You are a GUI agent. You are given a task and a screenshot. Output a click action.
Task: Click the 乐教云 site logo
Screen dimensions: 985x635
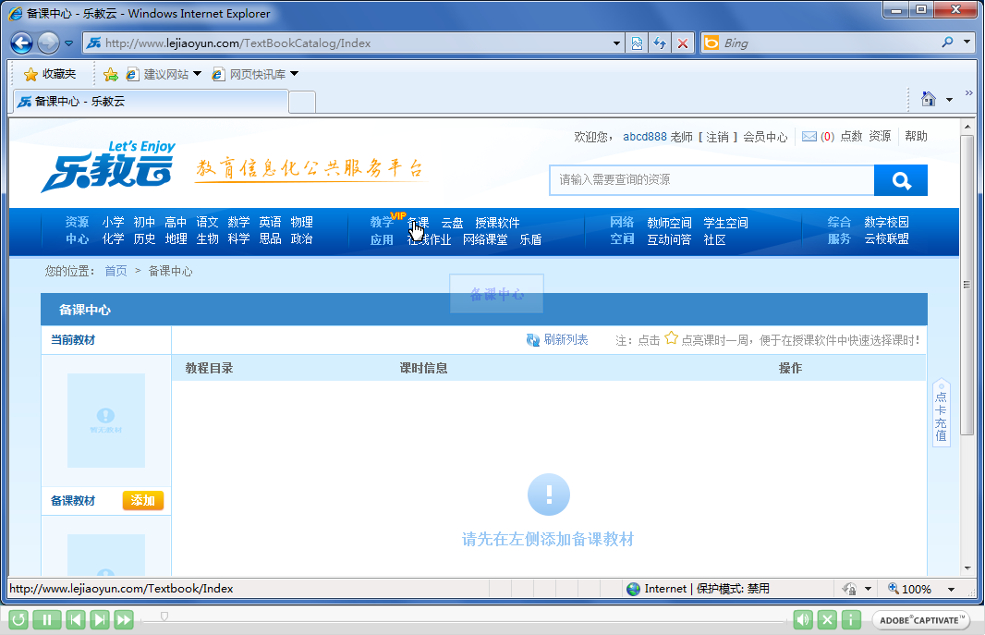tap(108, 165)
